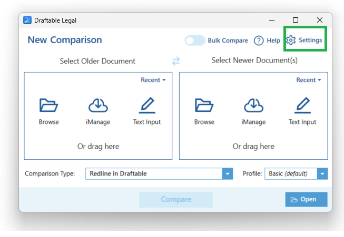This screenshot has width=344, height=237.
Task: Open Settings via the gear icon
Action: pos(291,40)
